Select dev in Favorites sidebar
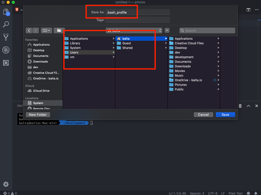This screenshot has height=195, width=261. click(x=43, y=67)
